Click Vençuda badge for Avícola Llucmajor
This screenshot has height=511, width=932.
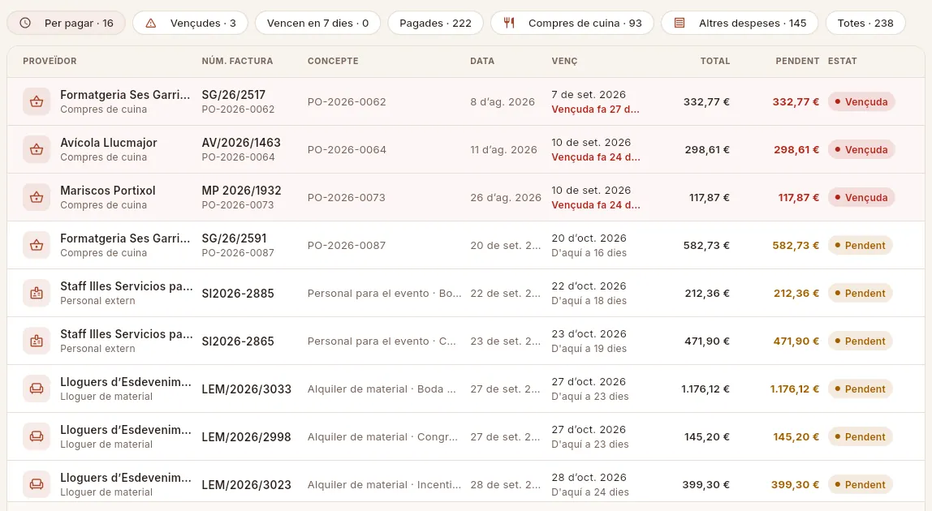pyautogui.click(x=861, y=150)
